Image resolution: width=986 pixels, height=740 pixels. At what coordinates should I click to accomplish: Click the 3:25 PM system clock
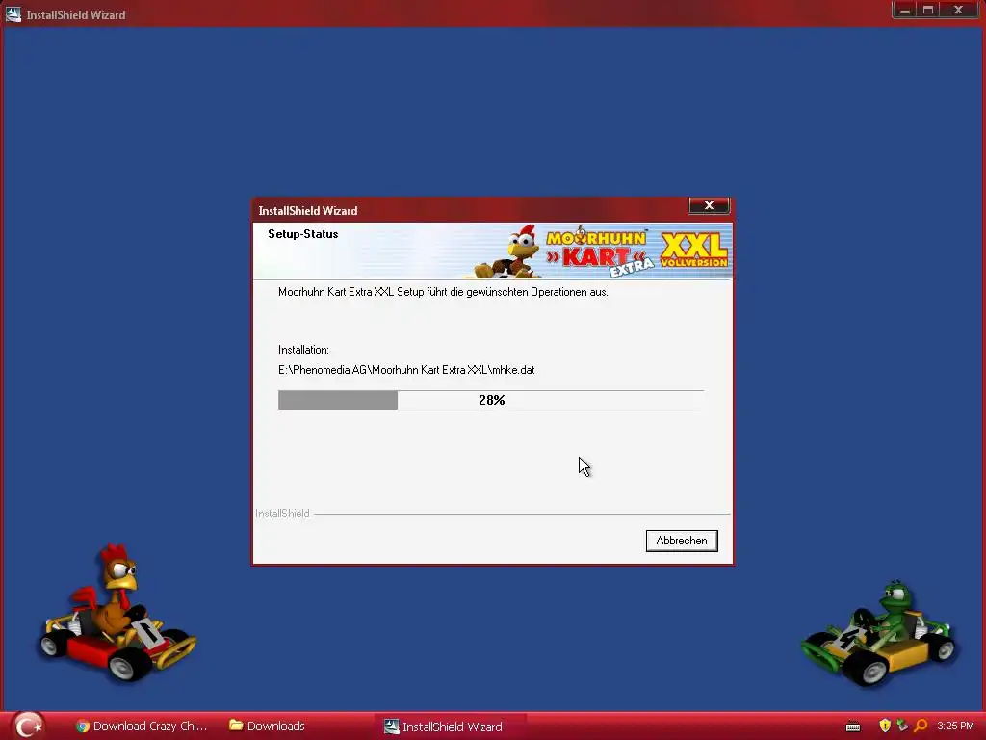click(x=955, y=727)
